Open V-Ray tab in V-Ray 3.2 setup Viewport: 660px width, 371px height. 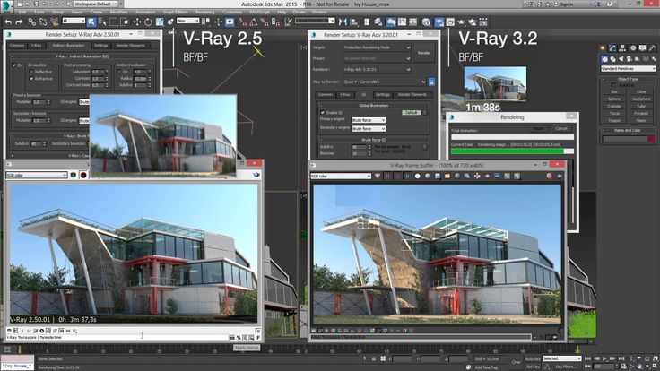click(x=345, y=95)
